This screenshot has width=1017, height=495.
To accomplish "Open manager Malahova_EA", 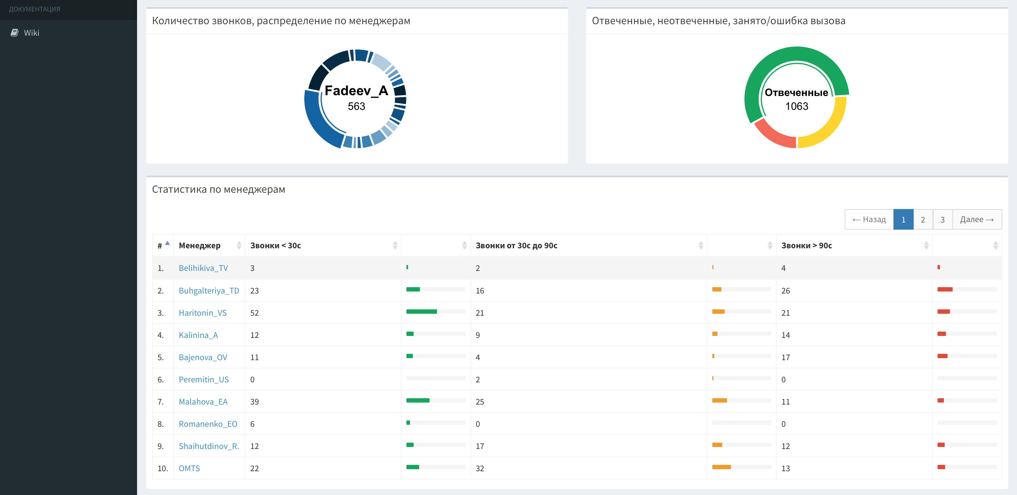I will (203, 402).
